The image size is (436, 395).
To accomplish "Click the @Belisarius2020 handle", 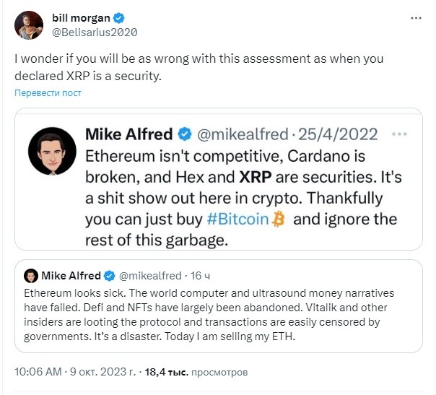I will coord(95,32).
